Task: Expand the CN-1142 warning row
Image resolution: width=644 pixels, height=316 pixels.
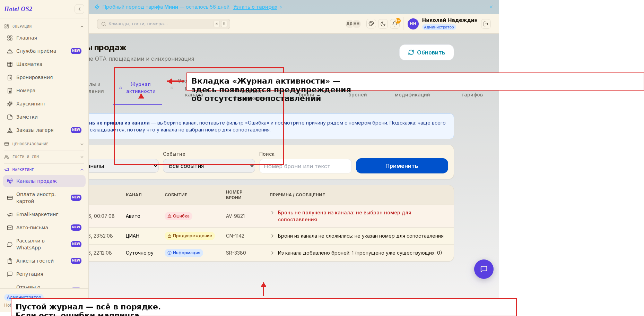Action: tap(272, 236)
